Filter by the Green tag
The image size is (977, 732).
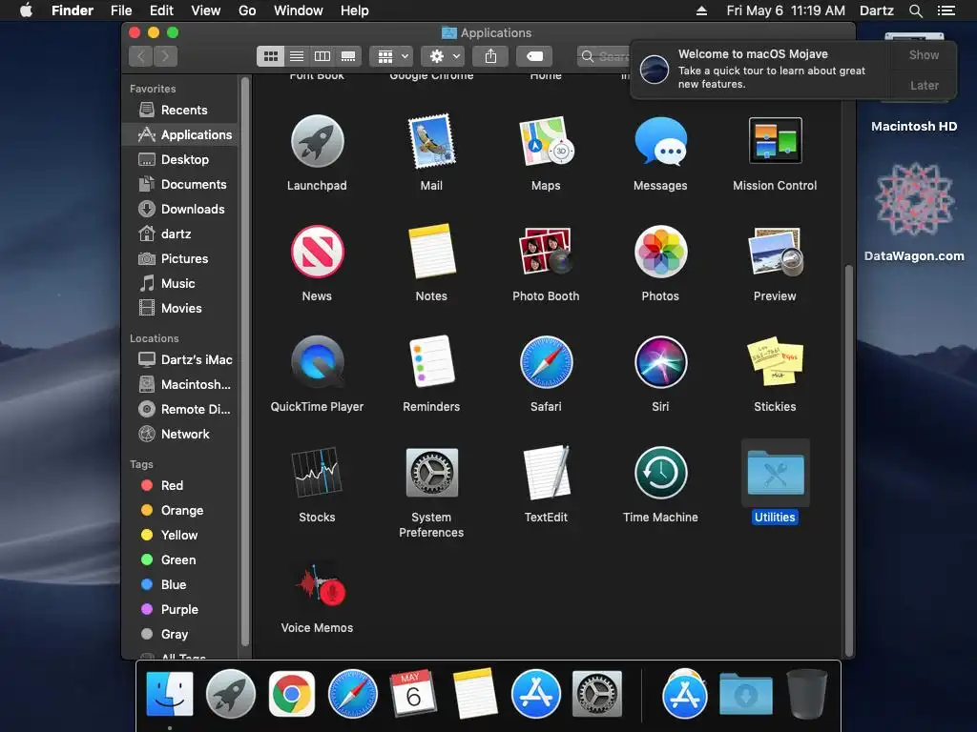(179, 560)
